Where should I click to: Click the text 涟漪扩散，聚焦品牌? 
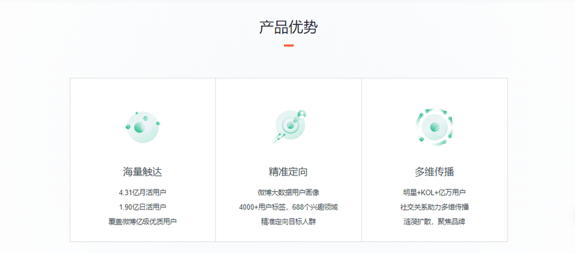coord(435,222)
